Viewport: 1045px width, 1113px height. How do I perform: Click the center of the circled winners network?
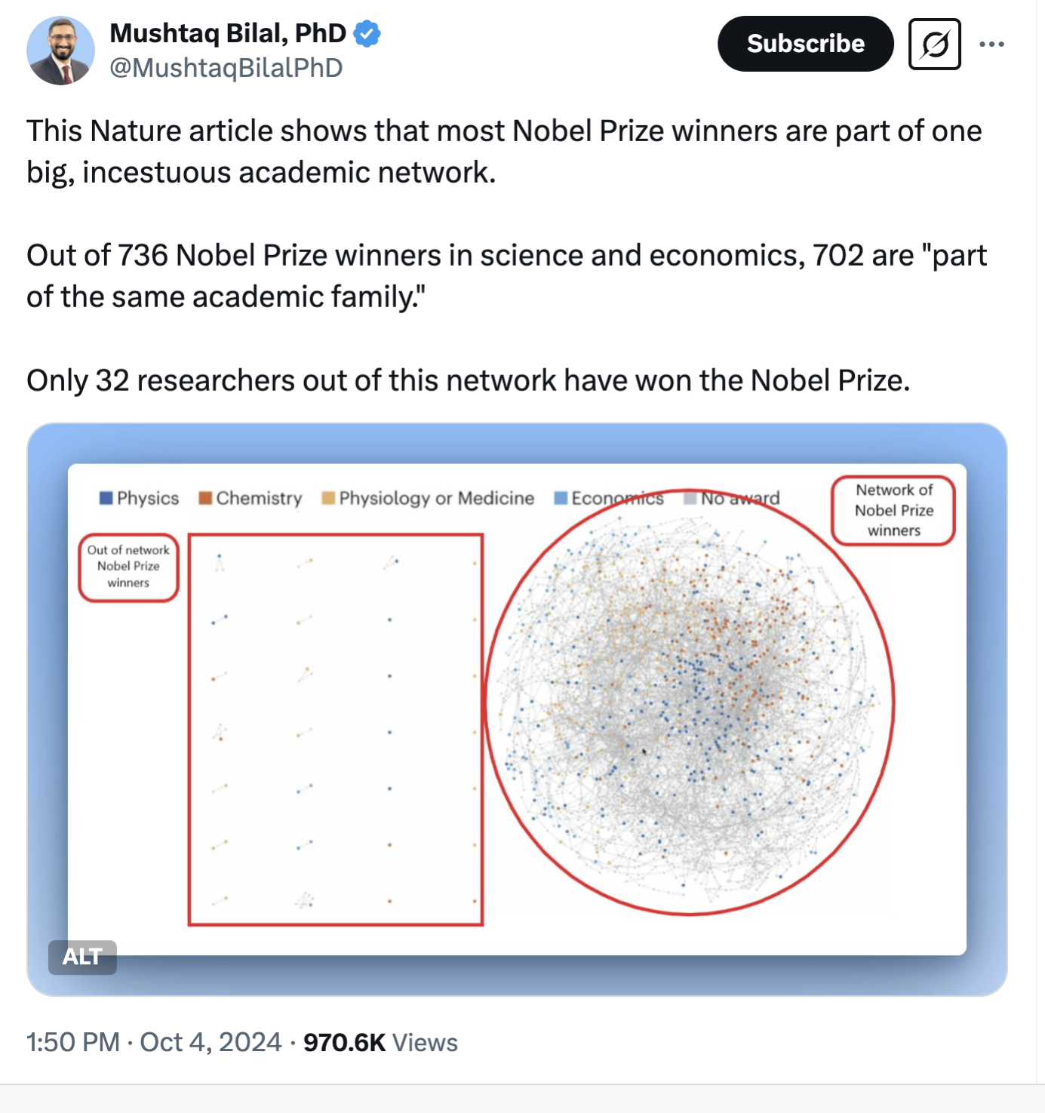click(690, 702)
